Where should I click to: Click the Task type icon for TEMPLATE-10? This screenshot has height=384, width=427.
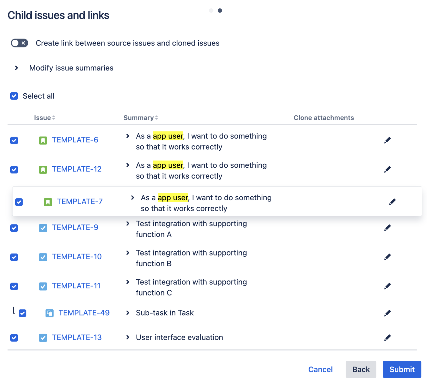coord(43,257)
